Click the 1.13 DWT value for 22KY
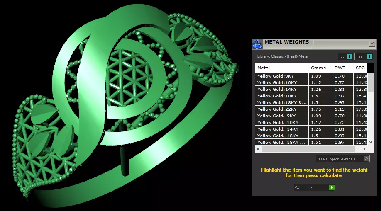This screenshot has height=211, width=381. point(339,109)
